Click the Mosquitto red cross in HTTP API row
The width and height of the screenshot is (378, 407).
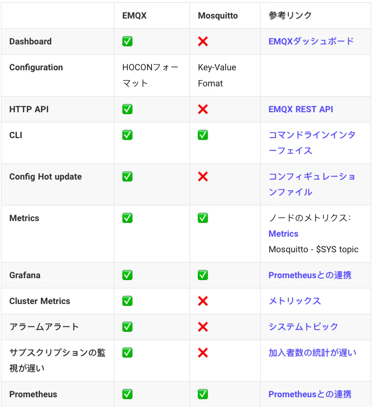pos(203,109)
